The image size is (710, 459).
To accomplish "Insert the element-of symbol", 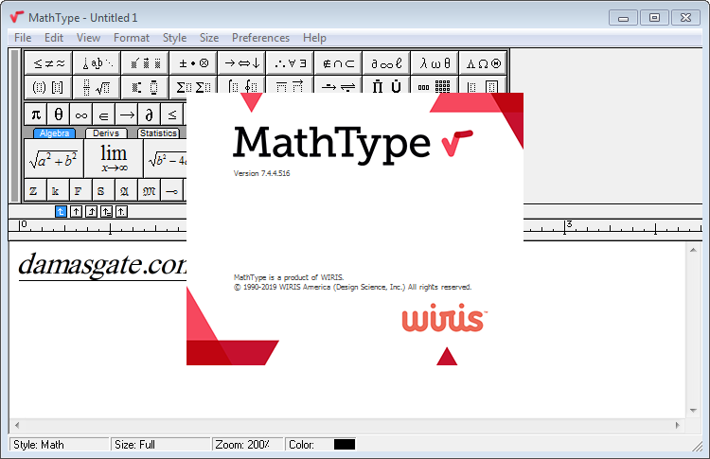I will [x=104, y=115].
